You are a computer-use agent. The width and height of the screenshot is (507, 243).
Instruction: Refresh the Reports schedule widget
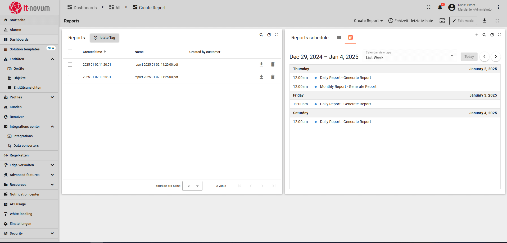pos(492,35)
